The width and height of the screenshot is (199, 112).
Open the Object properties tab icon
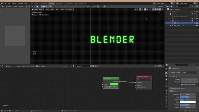(166, 90)
